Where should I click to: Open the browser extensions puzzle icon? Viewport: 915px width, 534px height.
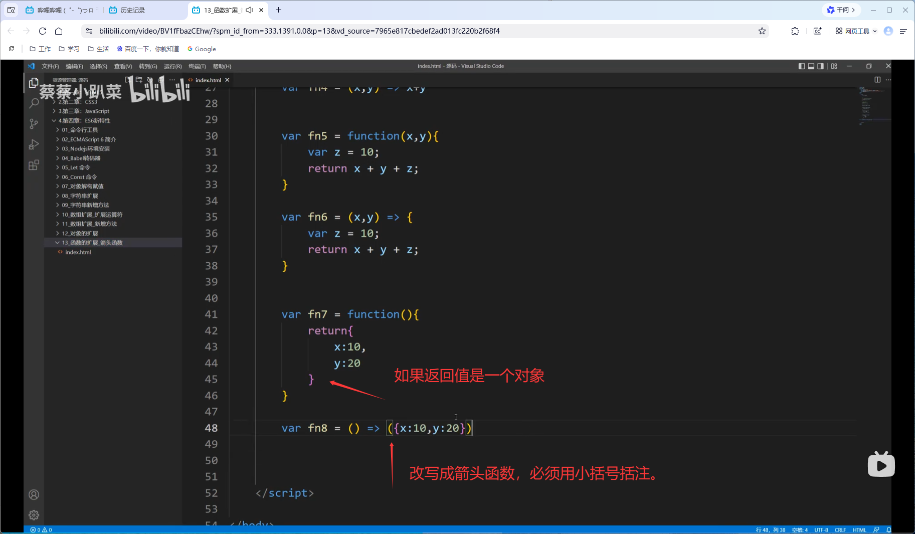795,31
